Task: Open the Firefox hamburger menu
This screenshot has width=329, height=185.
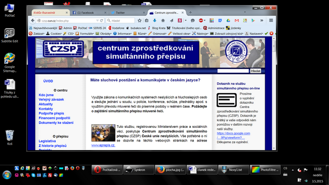Action: point(271,20)
